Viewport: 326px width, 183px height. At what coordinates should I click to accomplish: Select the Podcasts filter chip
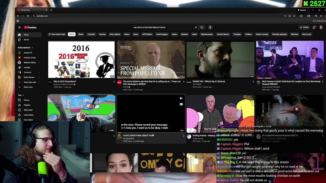click(91, 34)
